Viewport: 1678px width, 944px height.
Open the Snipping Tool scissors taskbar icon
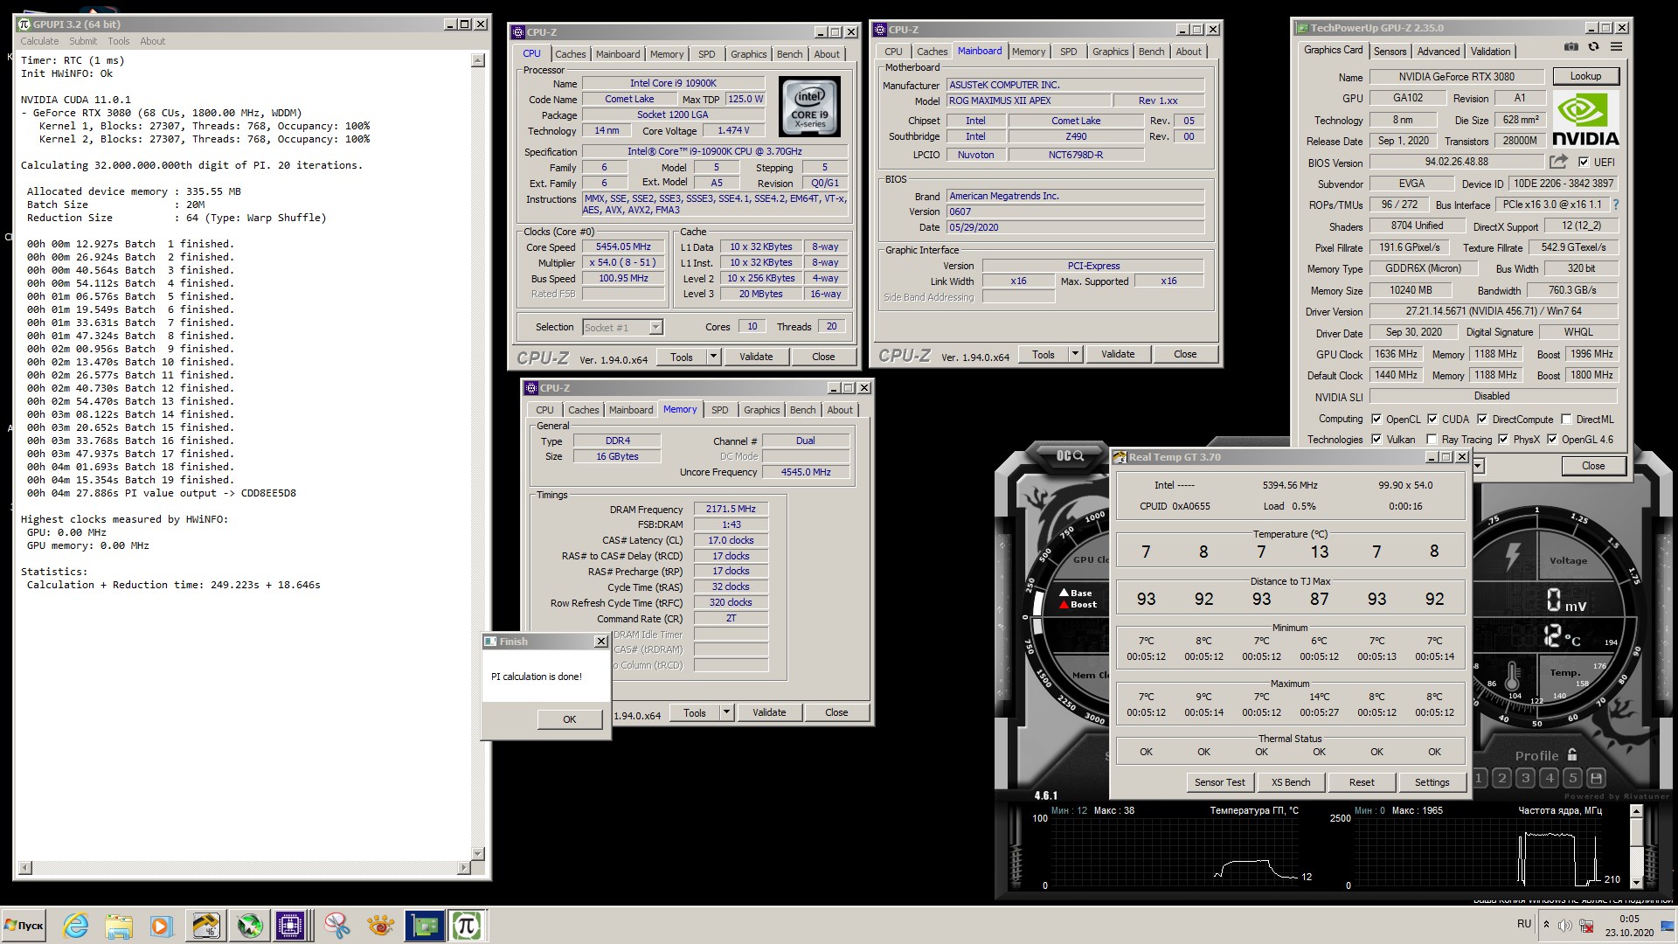tap(336, 926)
